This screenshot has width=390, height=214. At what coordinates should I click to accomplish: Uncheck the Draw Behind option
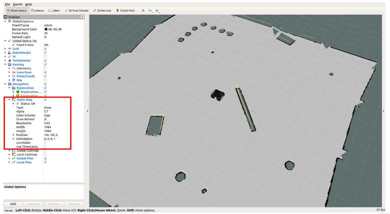click(45, 119)
